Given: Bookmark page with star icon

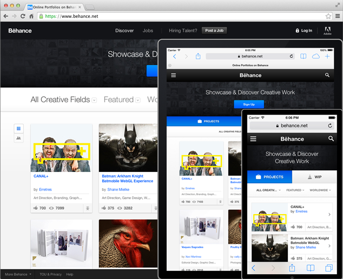Looking at the screenshot, I should pyautogui.click(x=328, y=16).
